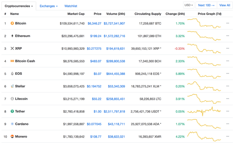Select Monero change value 4.22%
The height and width of the screenshot is (143, 233).
pos(180,136)
